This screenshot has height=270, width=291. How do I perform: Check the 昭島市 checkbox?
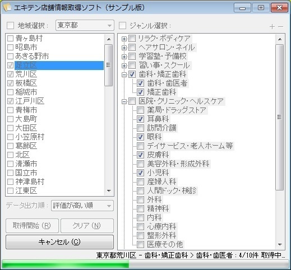pyautogui.click(x=10, y=47)
